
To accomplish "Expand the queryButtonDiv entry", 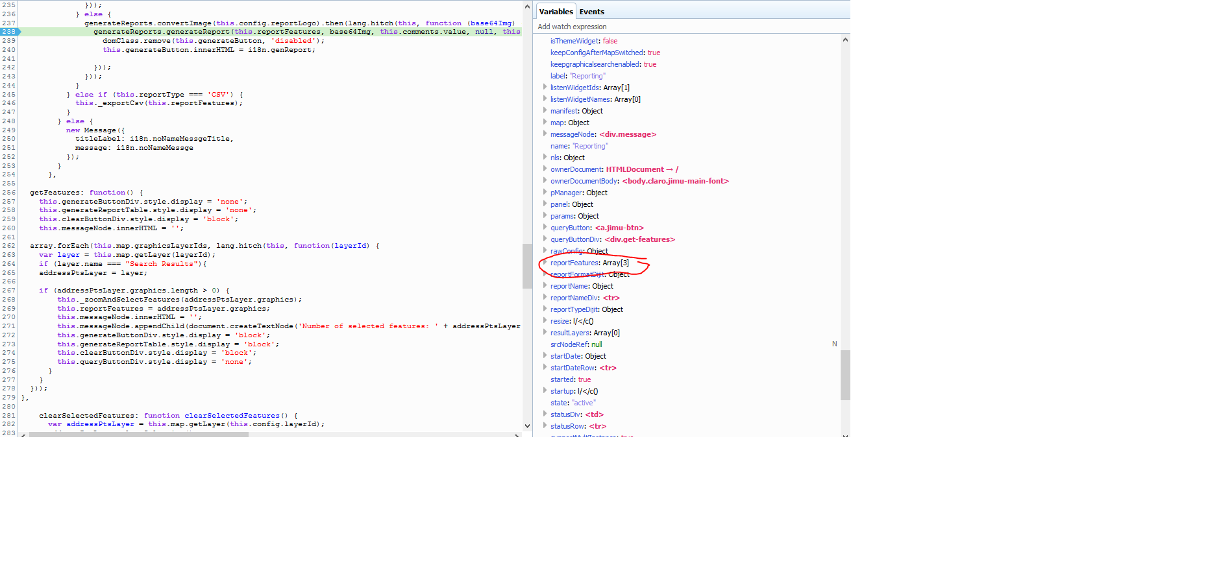I will point(545,239).
